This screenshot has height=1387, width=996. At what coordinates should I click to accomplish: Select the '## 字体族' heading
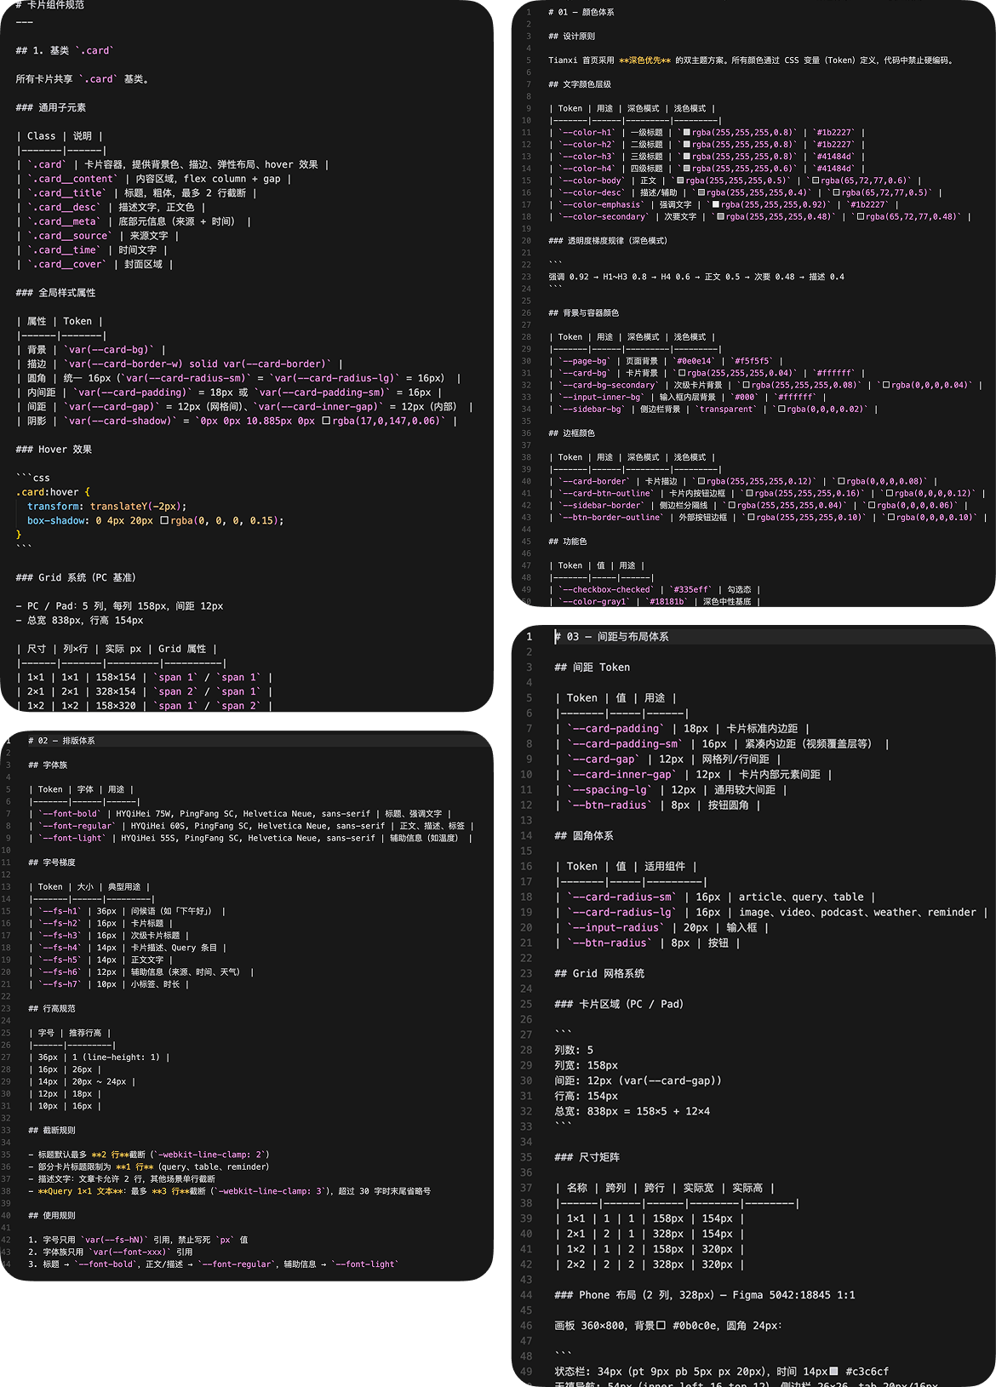coord(48,765)
